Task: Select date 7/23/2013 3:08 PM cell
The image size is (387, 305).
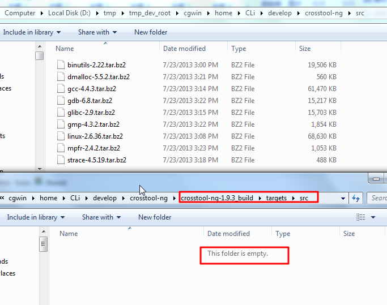Action: click(x=190, y=136)
